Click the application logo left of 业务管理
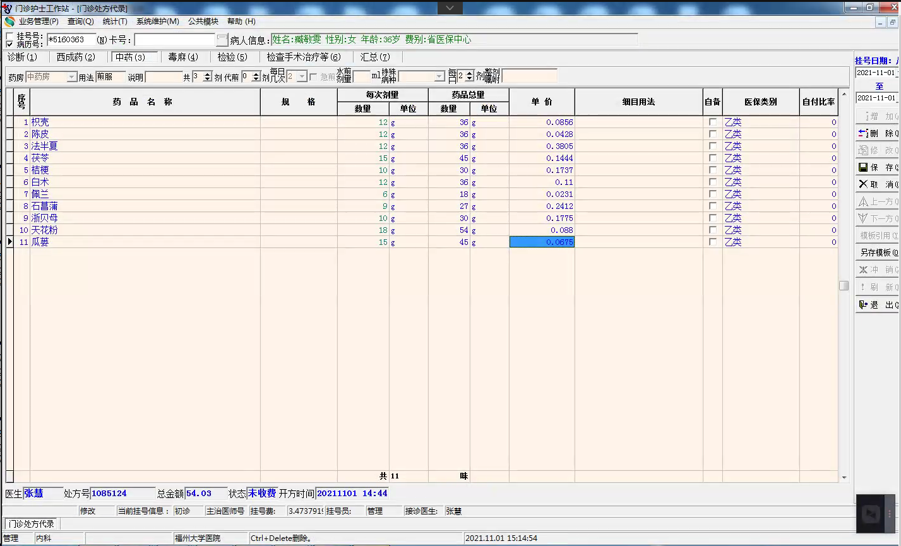Viewport: 901px width, 546px height. (x=9, y=21)
